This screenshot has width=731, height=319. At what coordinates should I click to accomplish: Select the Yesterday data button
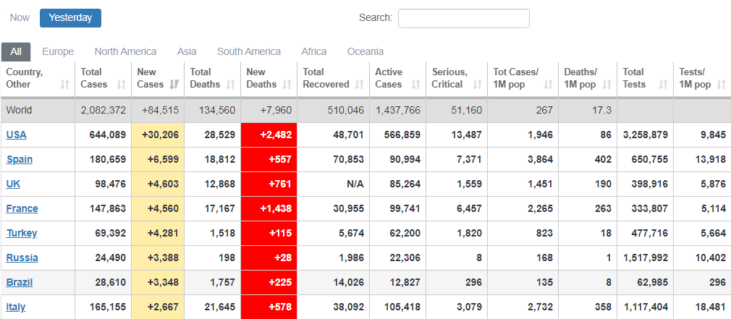coord(70,18)
